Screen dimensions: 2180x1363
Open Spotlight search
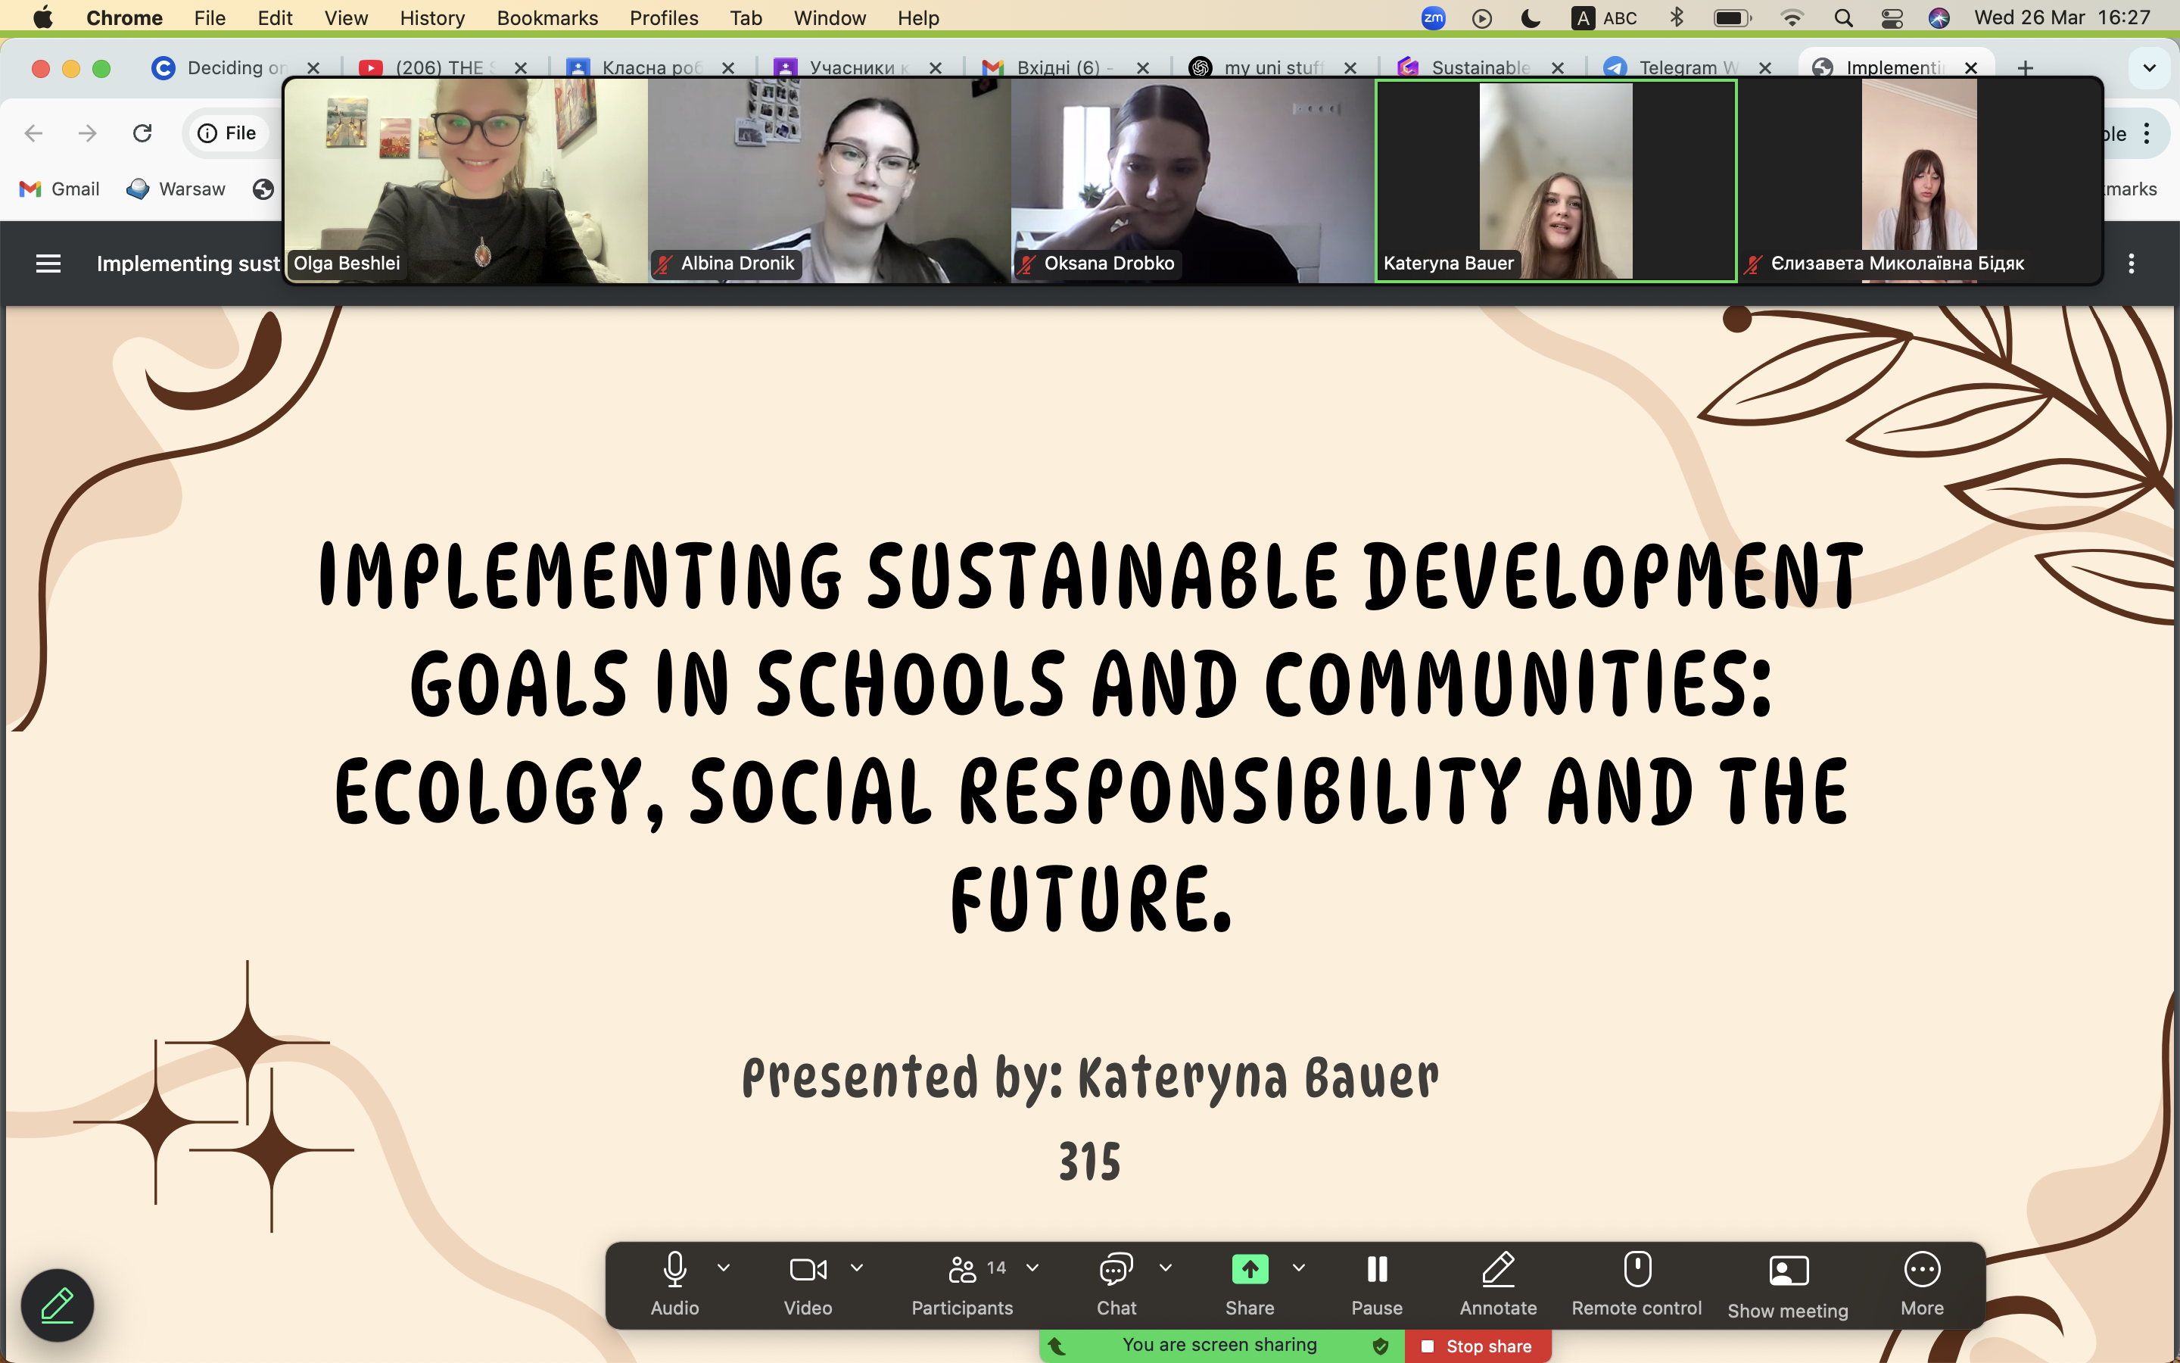[1843, 18]
